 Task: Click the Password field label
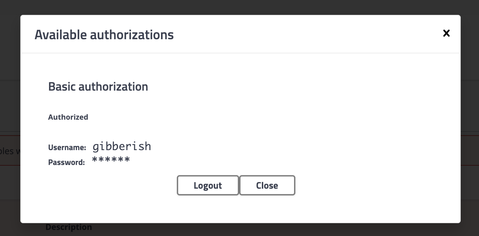pos(66,162)
